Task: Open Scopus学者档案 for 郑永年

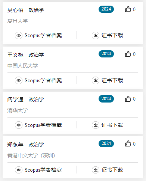Action: 43,170
